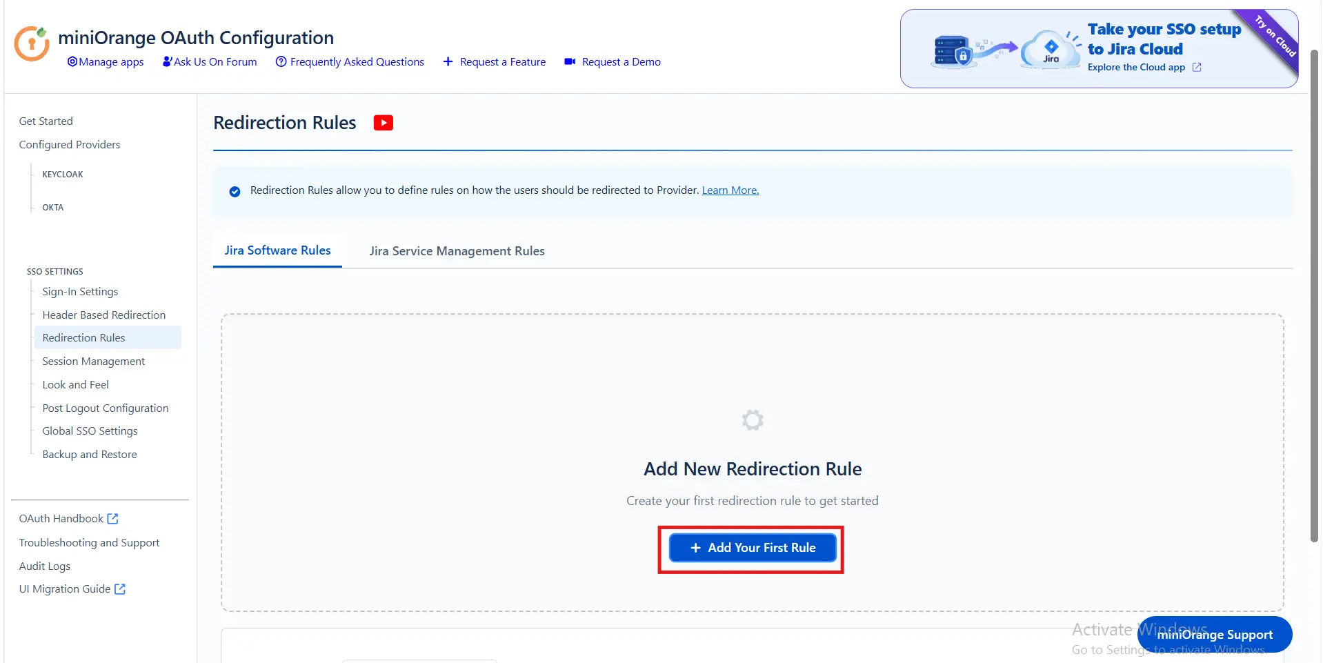Viewport: 1323px width, 663px height.
Task: Open the UI Migration Guide external icon
Action: [x=120, y=589]
